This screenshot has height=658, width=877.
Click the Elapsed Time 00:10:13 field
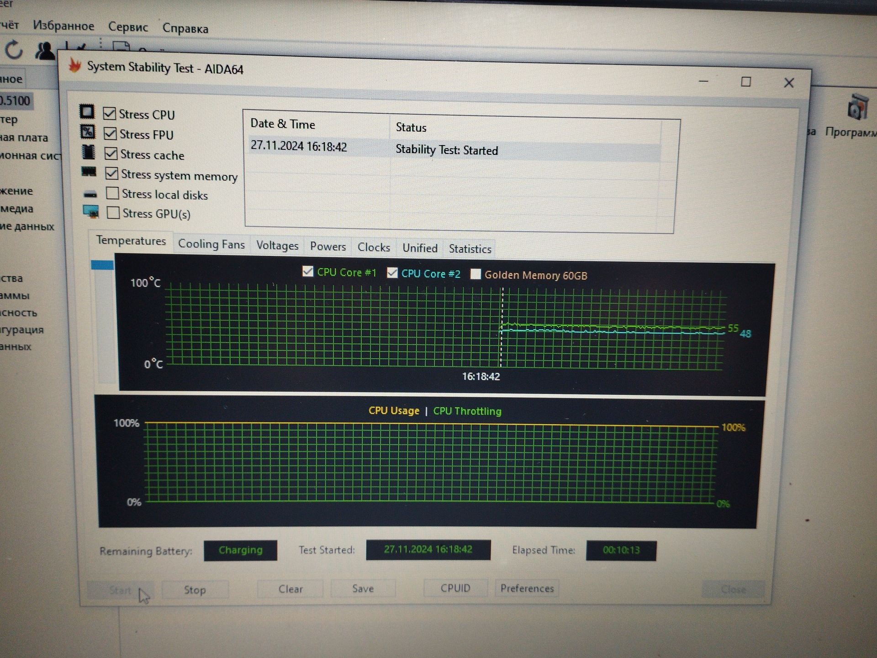point(621,550)
